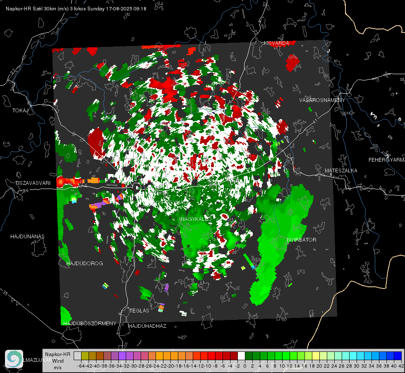Click road number 36 marker
The height and width of the screenshot is (373, 405).
(26, 191)
